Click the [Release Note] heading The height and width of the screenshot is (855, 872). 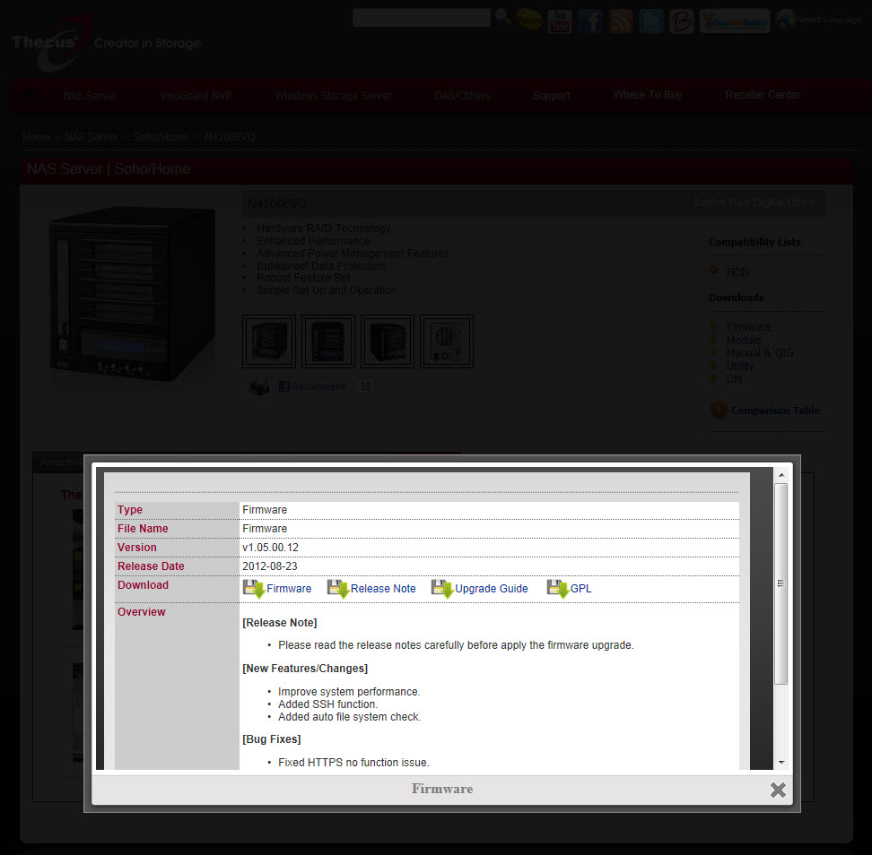[x=280, y=623]
